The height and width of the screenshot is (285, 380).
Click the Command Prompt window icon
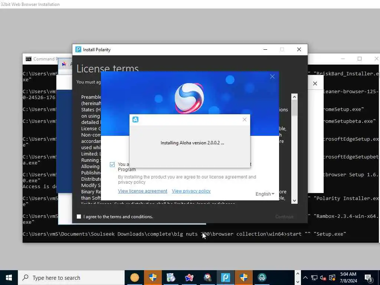click(29, 59)
